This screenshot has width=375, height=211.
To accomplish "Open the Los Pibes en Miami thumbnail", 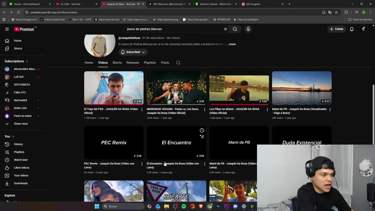I will tap(239, 88).
